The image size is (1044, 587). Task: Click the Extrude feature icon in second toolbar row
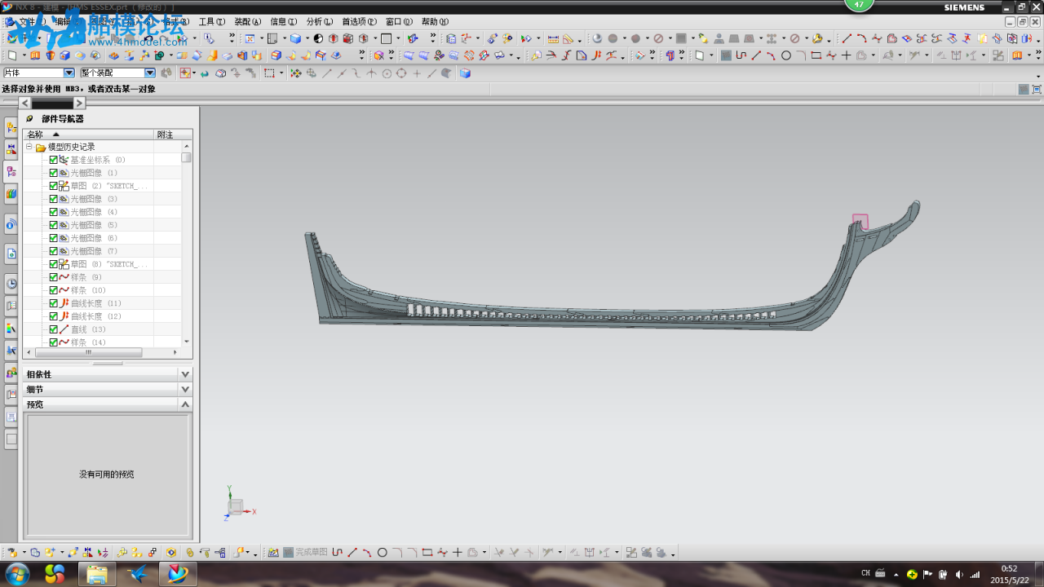(x=35, y=55)
